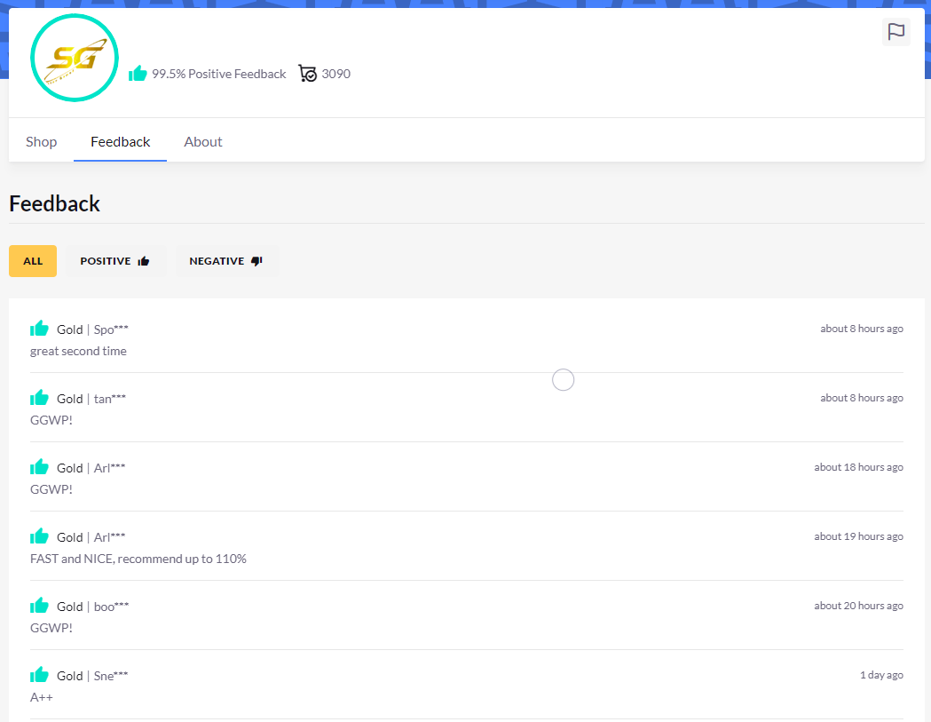The height and width of the screenshot is (722, 931).
Task: Click the 99.5% Positive Feedback text
Action: 218,74
